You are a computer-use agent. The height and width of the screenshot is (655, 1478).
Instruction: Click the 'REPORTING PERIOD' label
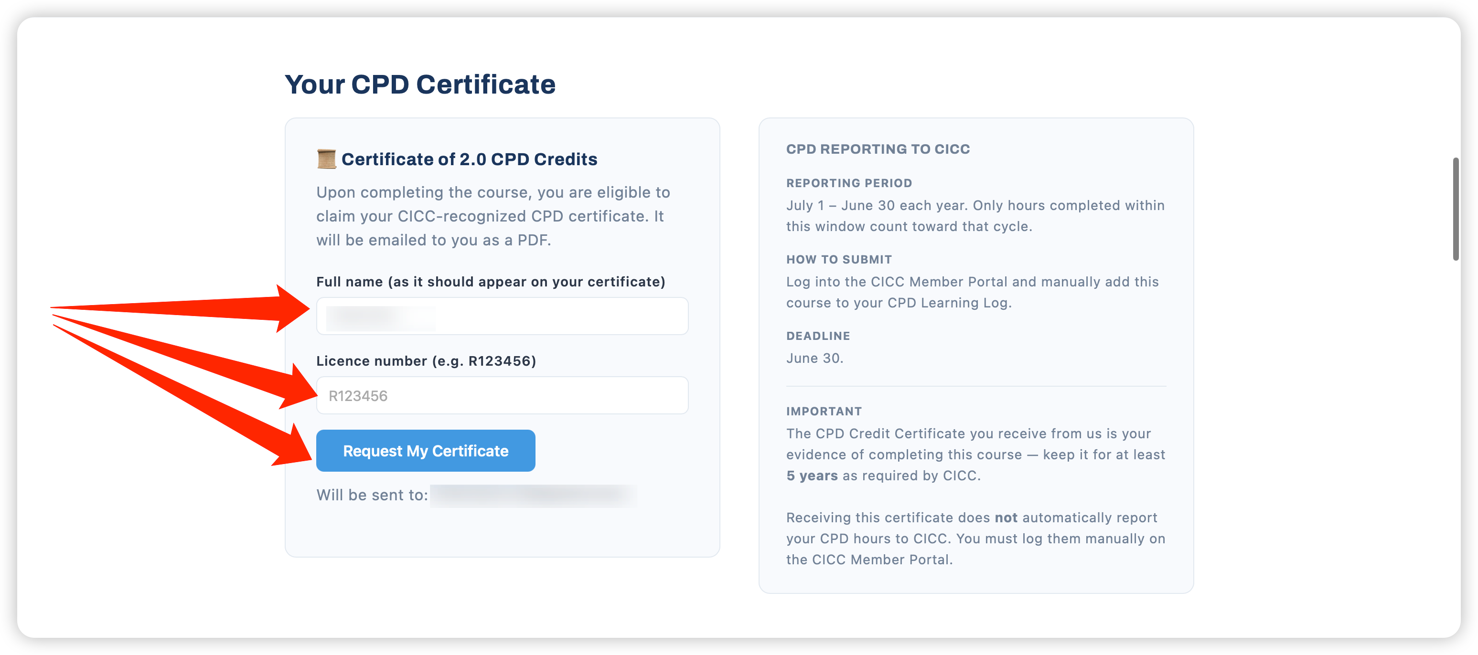tap(848, 183)
